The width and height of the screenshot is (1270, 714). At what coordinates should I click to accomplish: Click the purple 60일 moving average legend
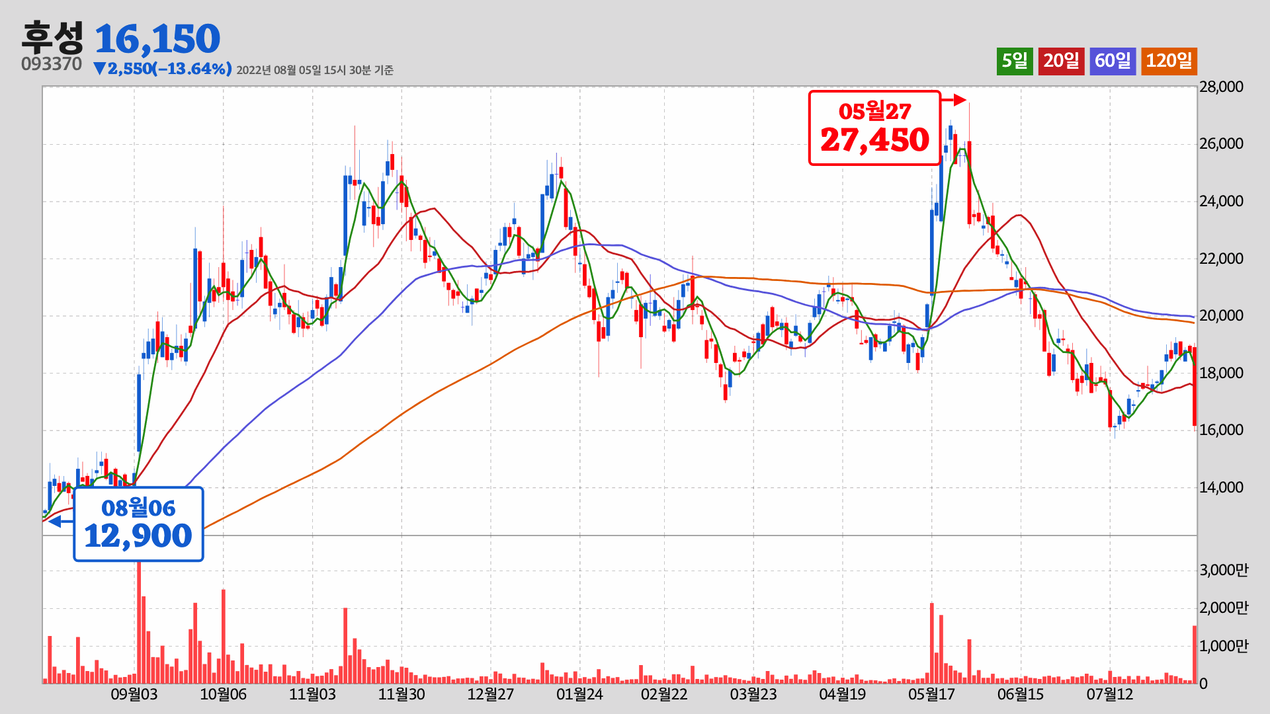[1113, 61]
